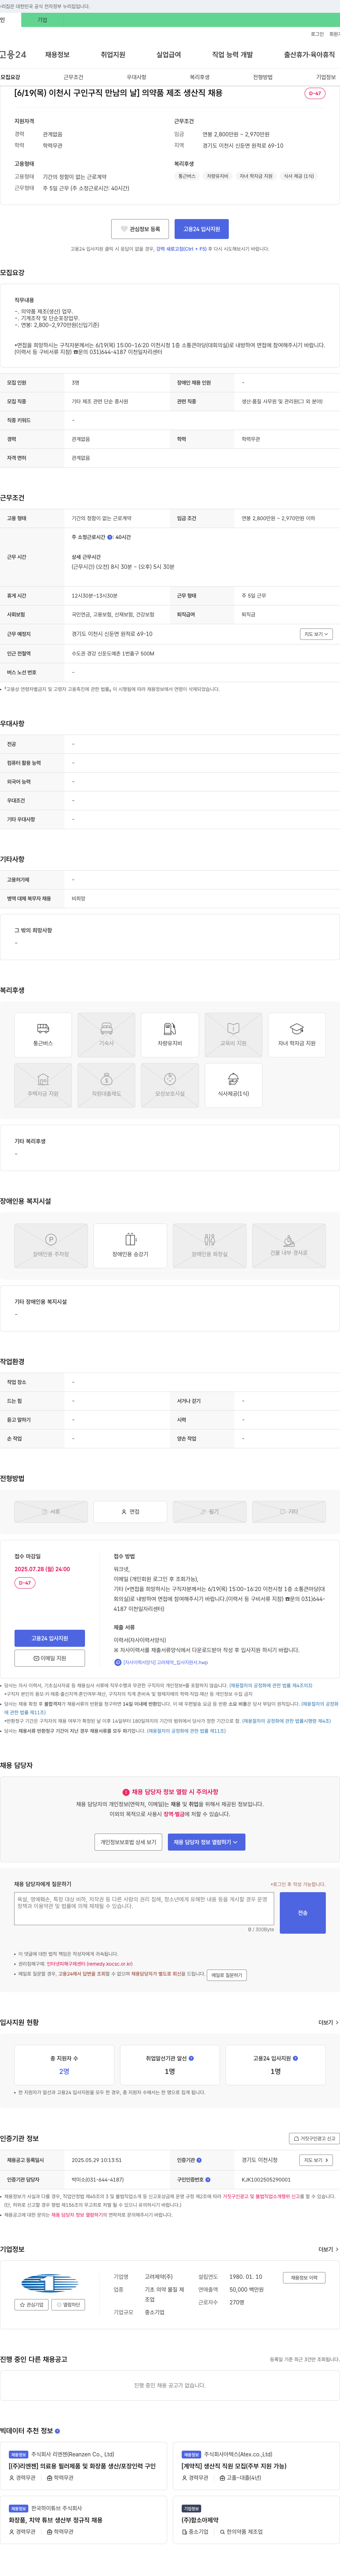Click the 로그인 link at top

pos(317,34)
